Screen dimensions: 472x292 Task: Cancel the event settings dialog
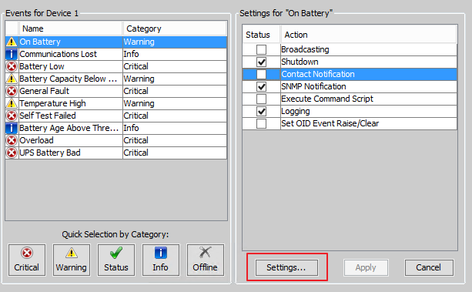[x=429, y=267]
